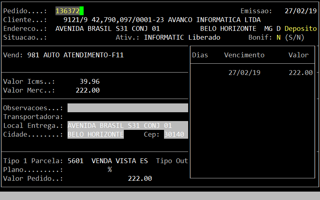This screenshot has height=200, width=320.
Task: Click the Dias column header
Action: (x=200, y=55)
